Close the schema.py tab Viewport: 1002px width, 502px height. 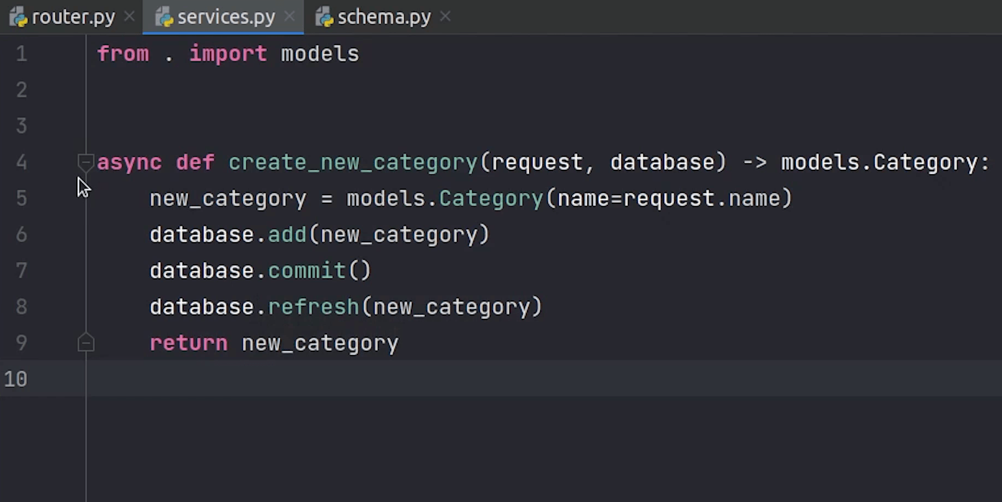[x=445, y=17]
